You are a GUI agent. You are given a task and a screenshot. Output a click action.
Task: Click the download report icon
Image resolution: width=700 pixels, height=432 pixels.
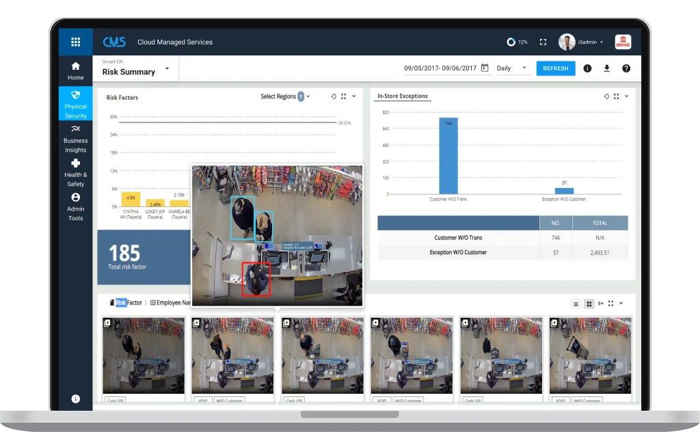coord(606,68)
